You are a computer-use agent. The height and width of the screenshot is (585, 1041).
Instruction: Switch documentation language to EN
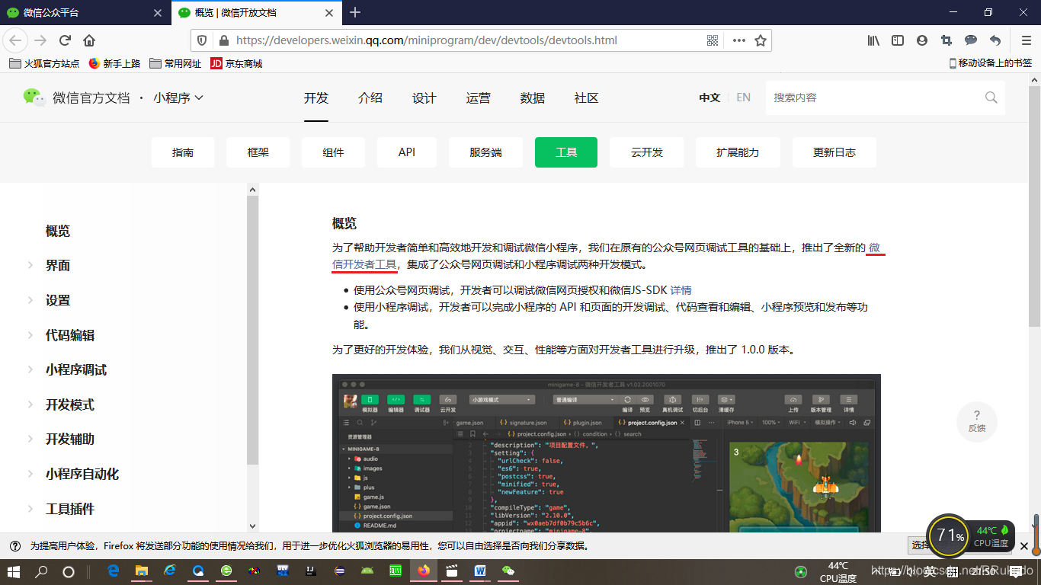(x=743, y=97)
